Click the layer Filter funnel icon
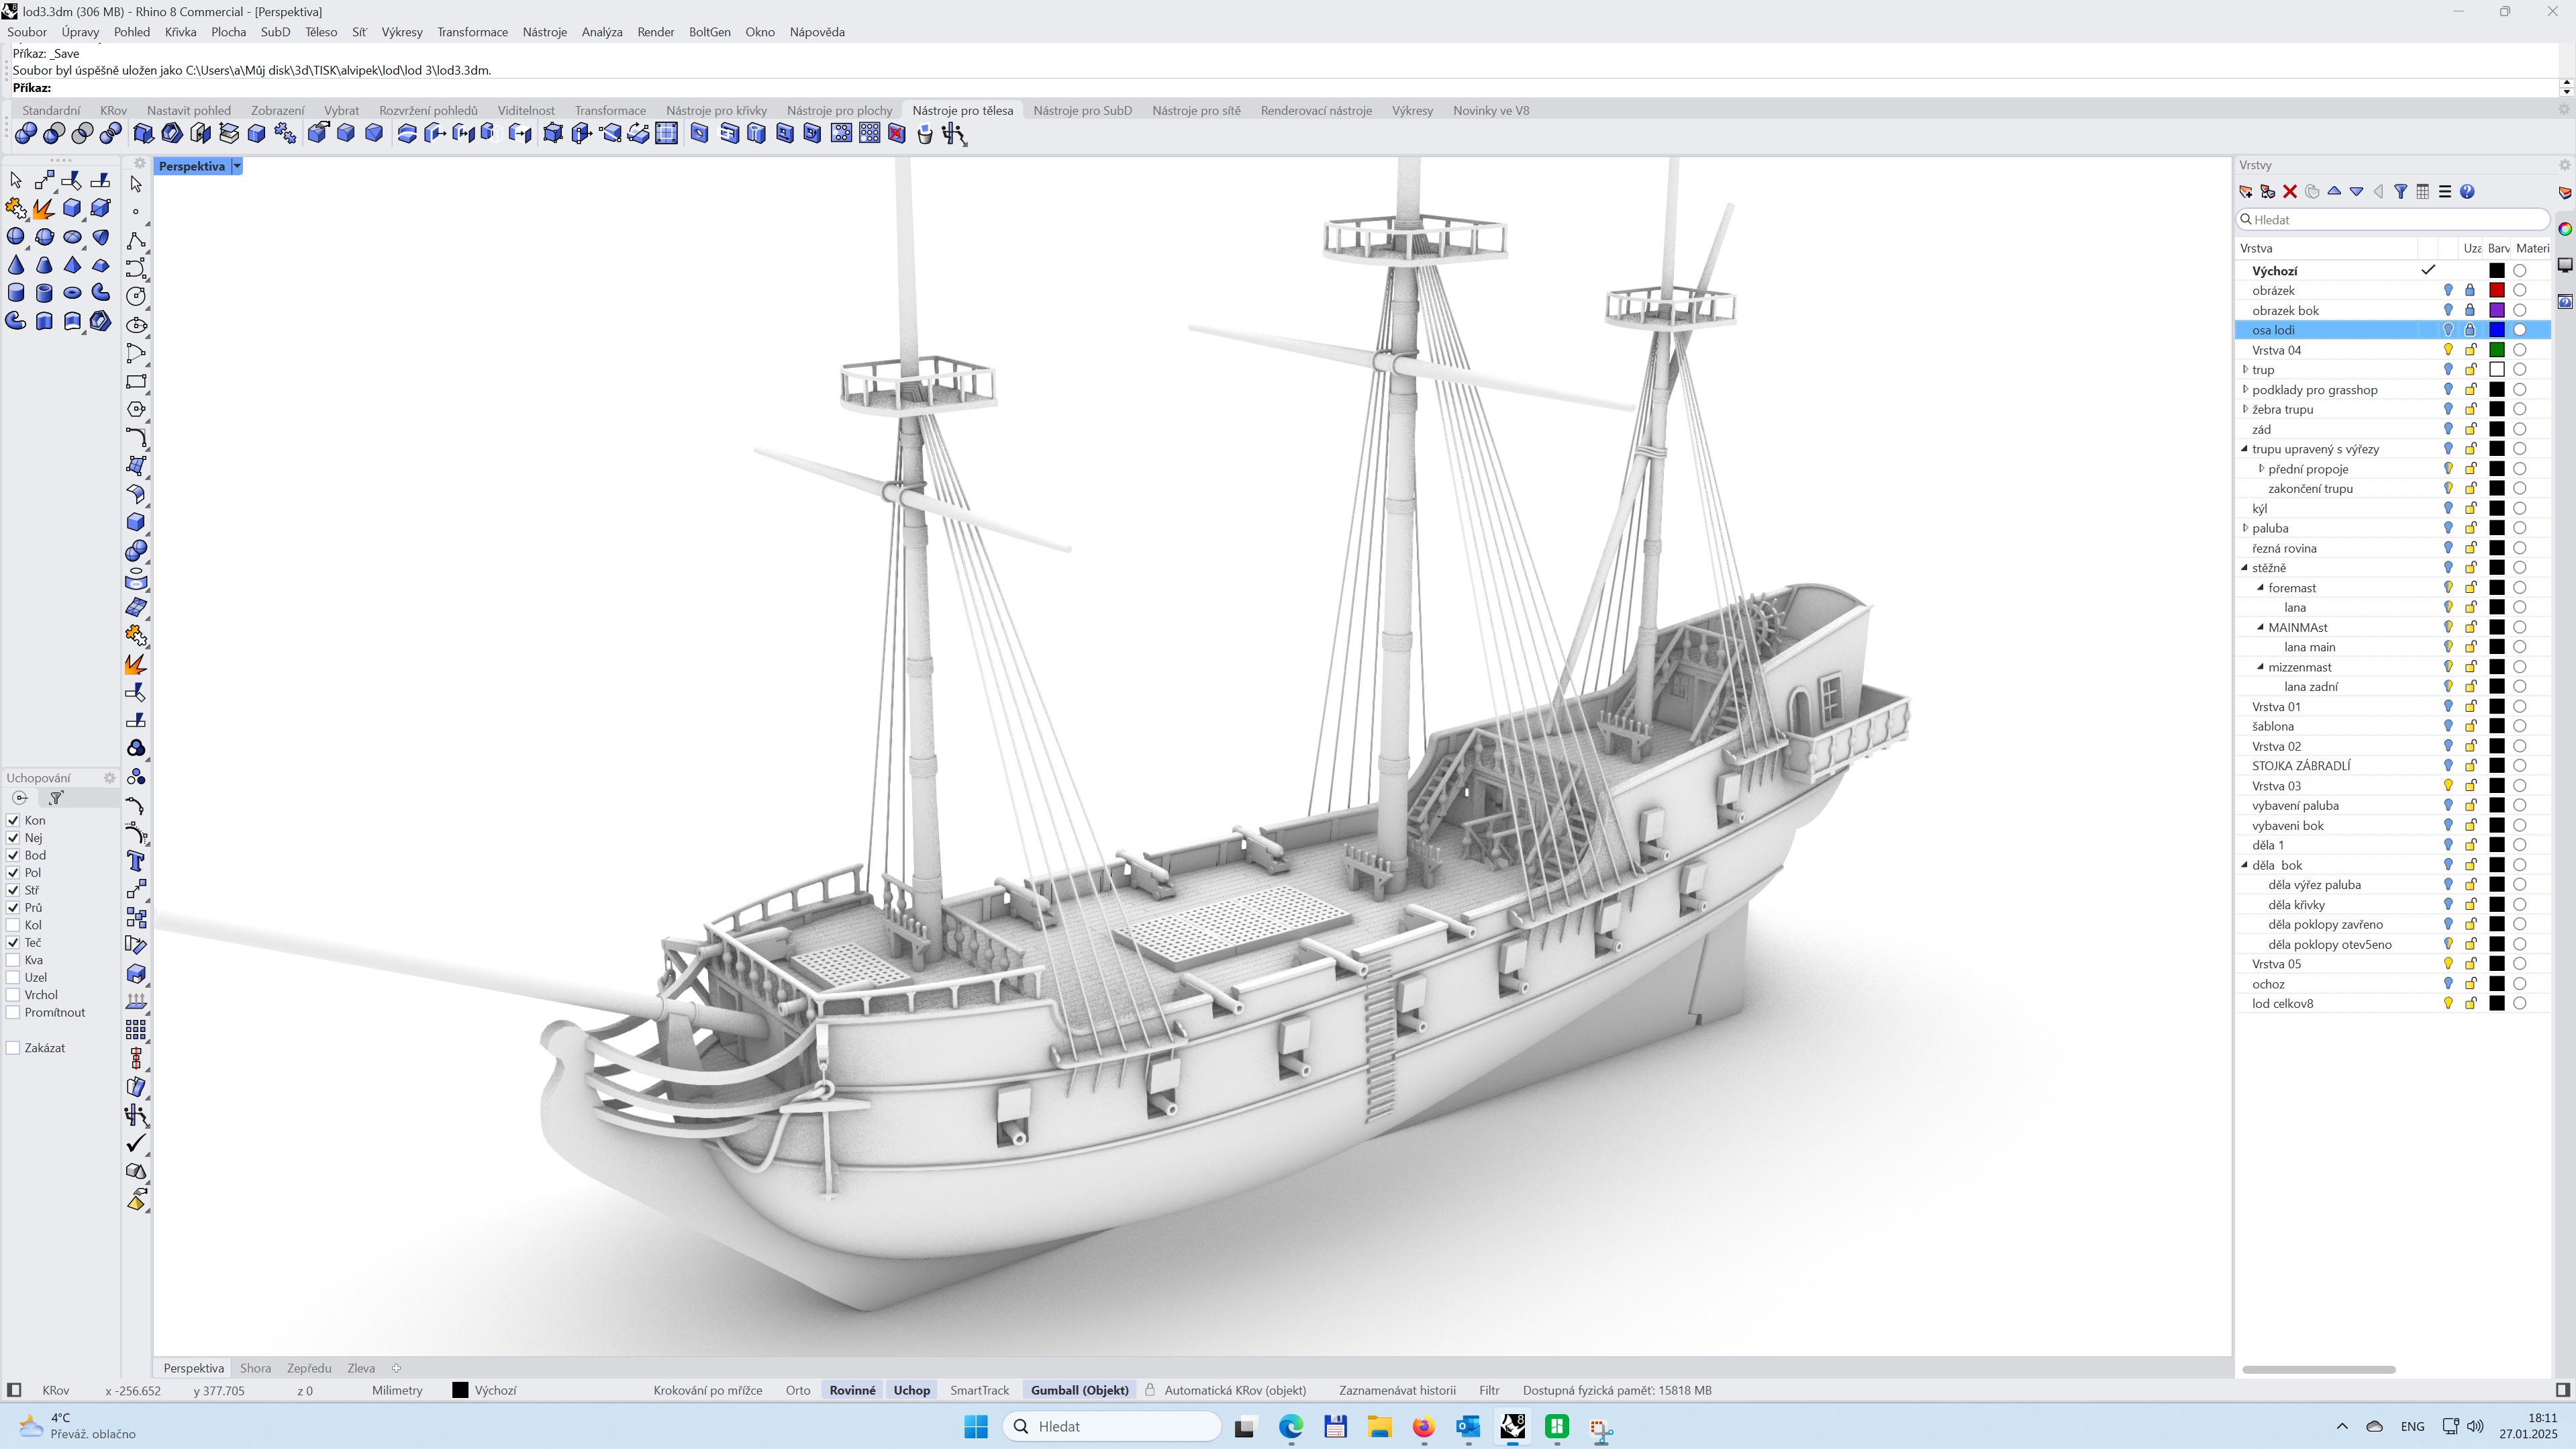 (x=2400, y=192)
